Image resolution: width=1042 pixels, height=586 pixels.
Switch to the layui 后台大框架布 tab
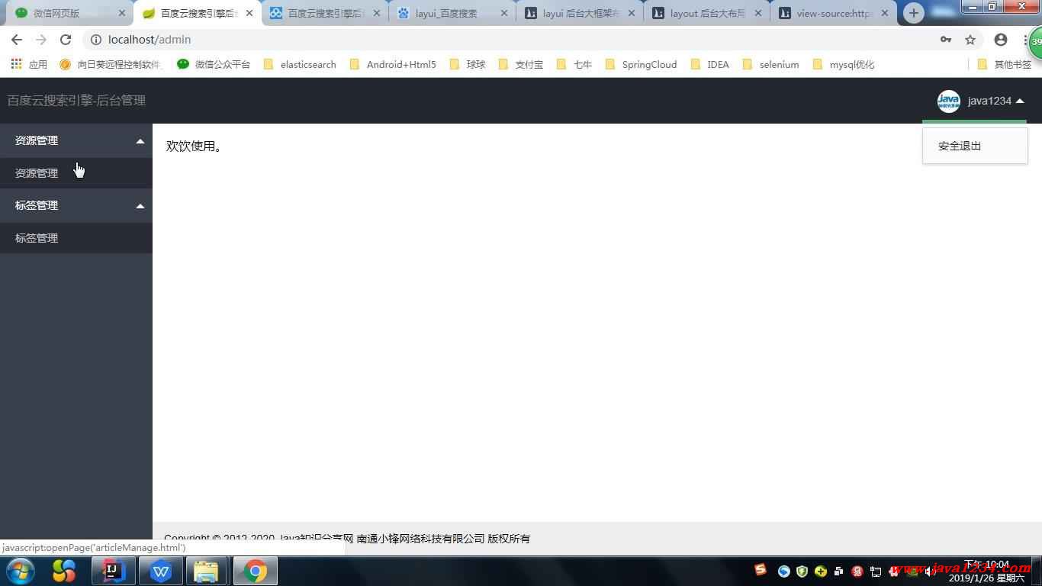coord(579,13)
